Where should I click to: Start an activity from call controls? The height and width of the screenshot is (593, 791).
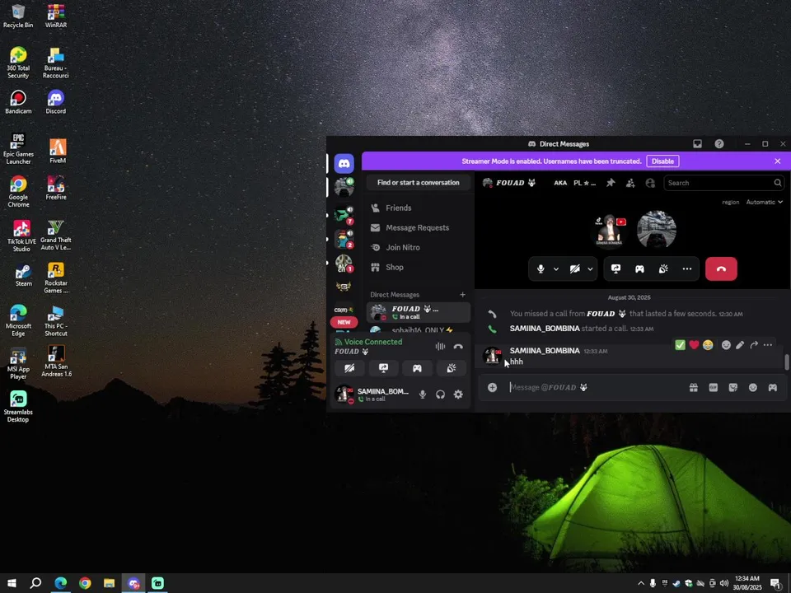pos(639,268)
